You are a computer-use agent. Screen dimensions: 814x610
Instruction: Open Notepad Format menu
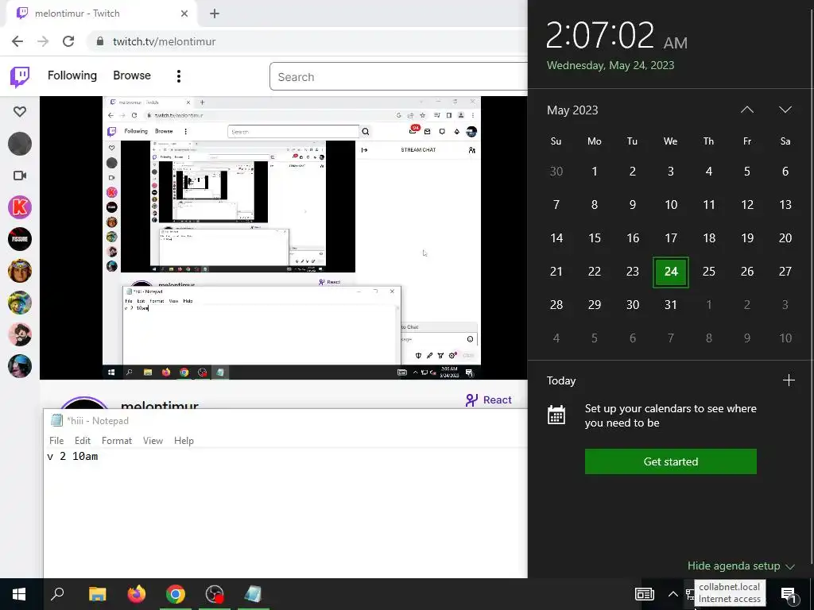point(116,440)
